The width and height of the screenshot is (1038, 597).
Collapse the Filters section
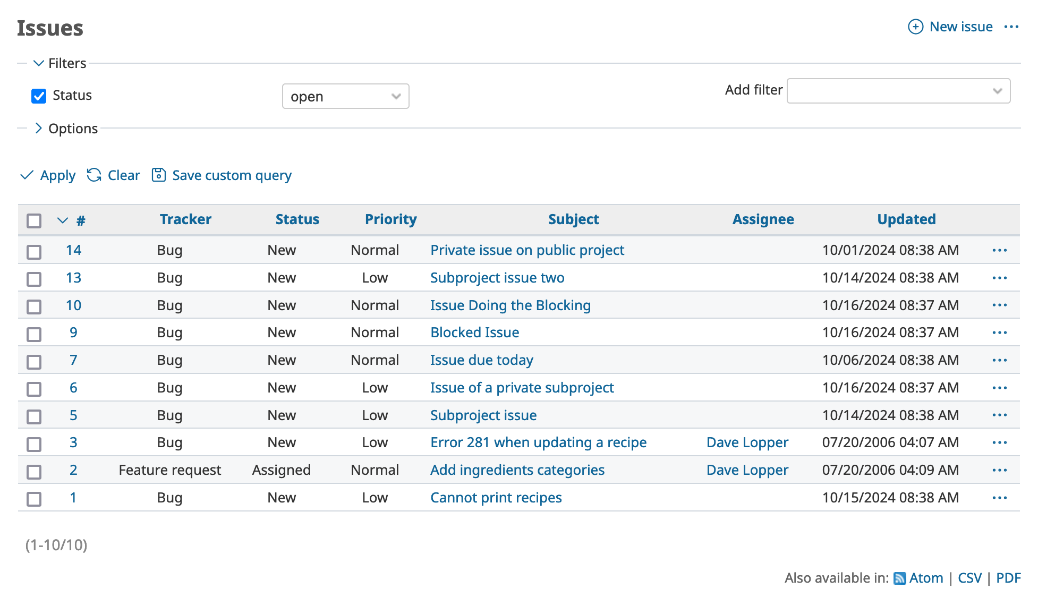coord(38,63)
